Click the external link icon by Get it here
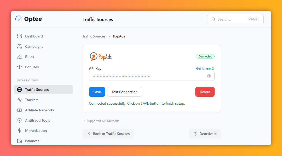This screenshot has height=156, width=282. 213,68
